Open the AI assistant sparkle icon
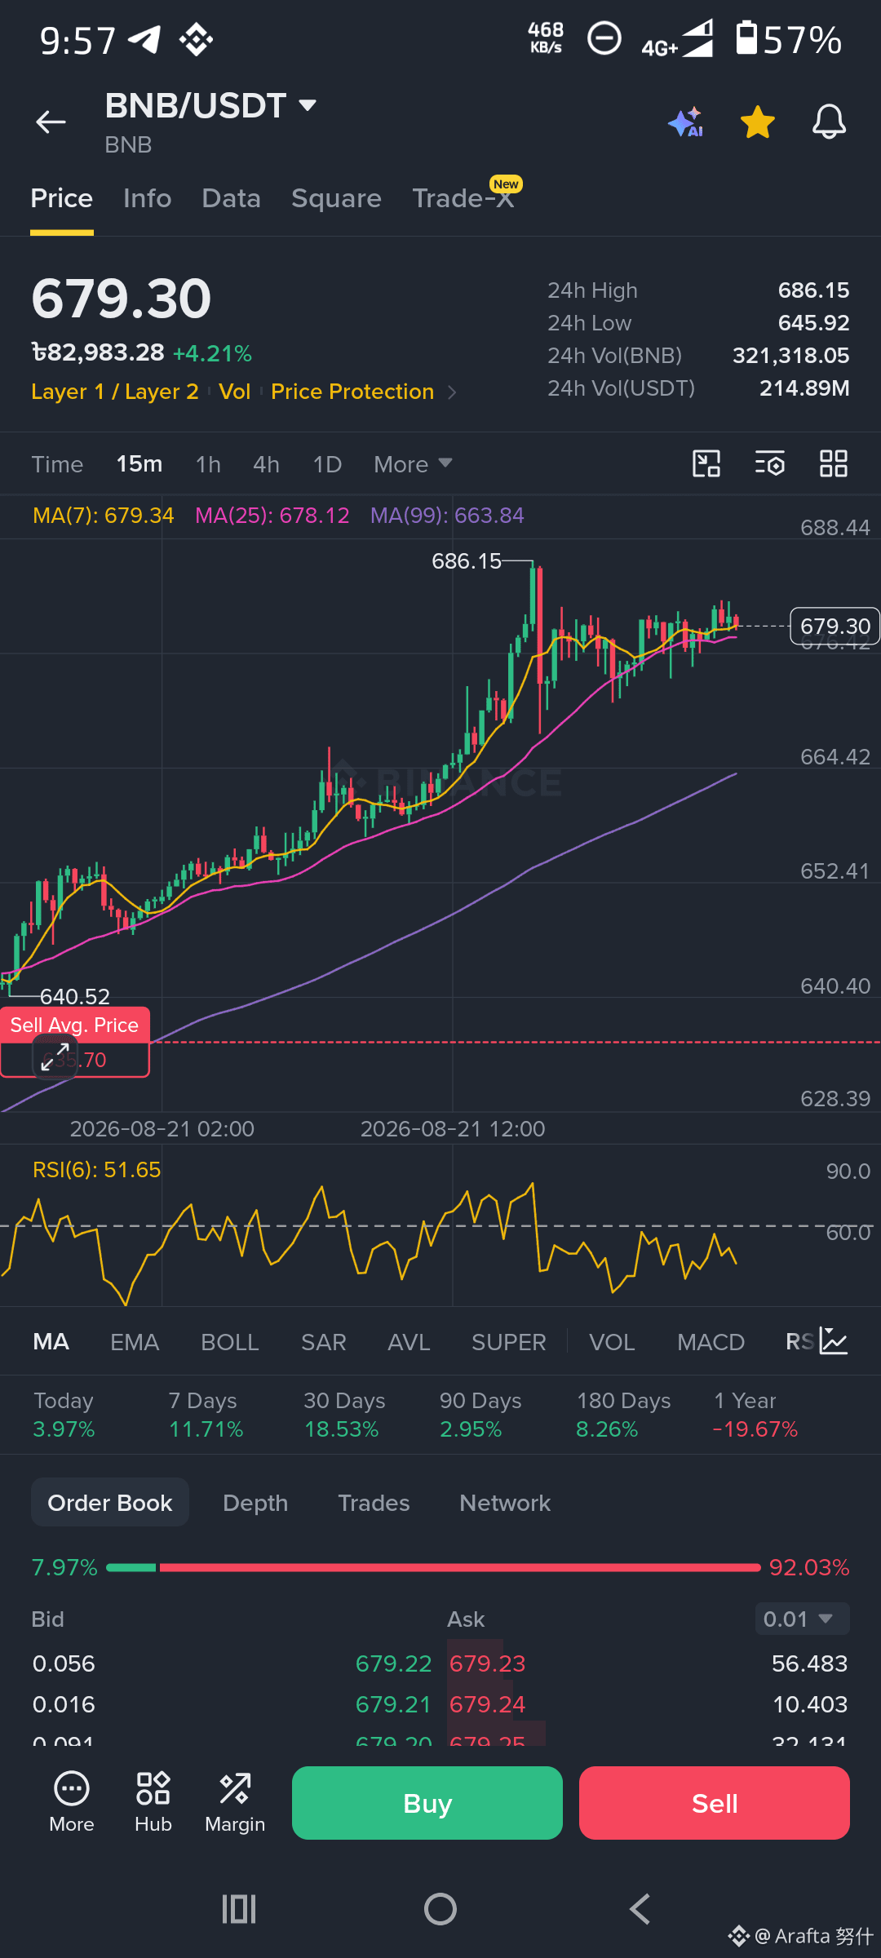 point(686,122)
